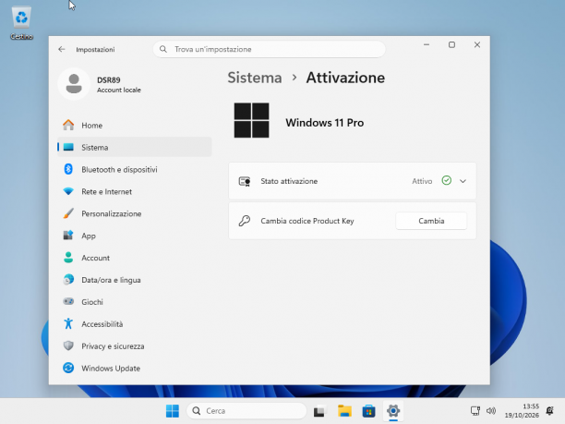Click the Windows Update sync icon

pos(68,368)
